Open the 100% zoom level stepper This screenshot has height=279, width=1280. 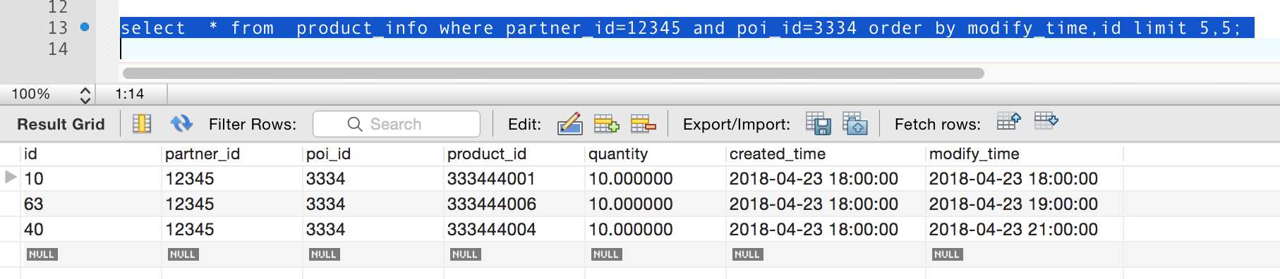pos(85,94)
